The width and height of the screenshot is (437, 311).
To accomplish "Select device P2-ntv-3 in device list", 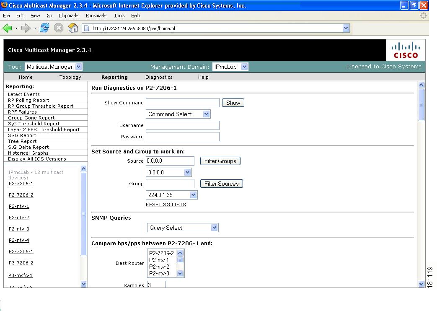I will point(19,229).
